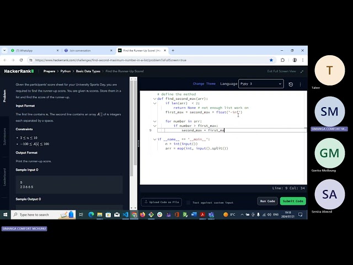Collapse the 'if number > first_max' fold arrow
This screenshot has width=353, height=265.
[x=154, y=126]
